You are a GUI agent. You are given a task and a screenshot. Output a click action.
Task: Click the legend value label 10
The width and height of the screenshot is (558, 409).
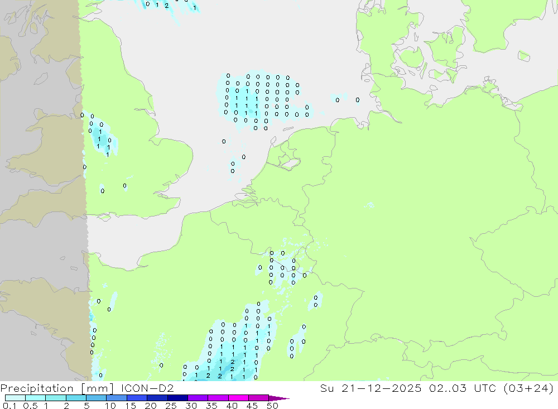pyautogui.click(x=110, y=406)
